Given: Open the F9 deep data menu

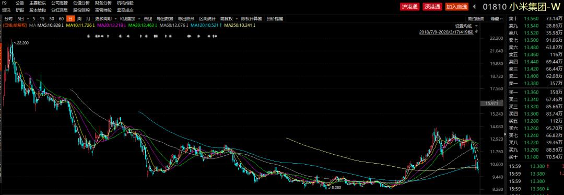Looking at the screenshot, I should pos(4,3).
